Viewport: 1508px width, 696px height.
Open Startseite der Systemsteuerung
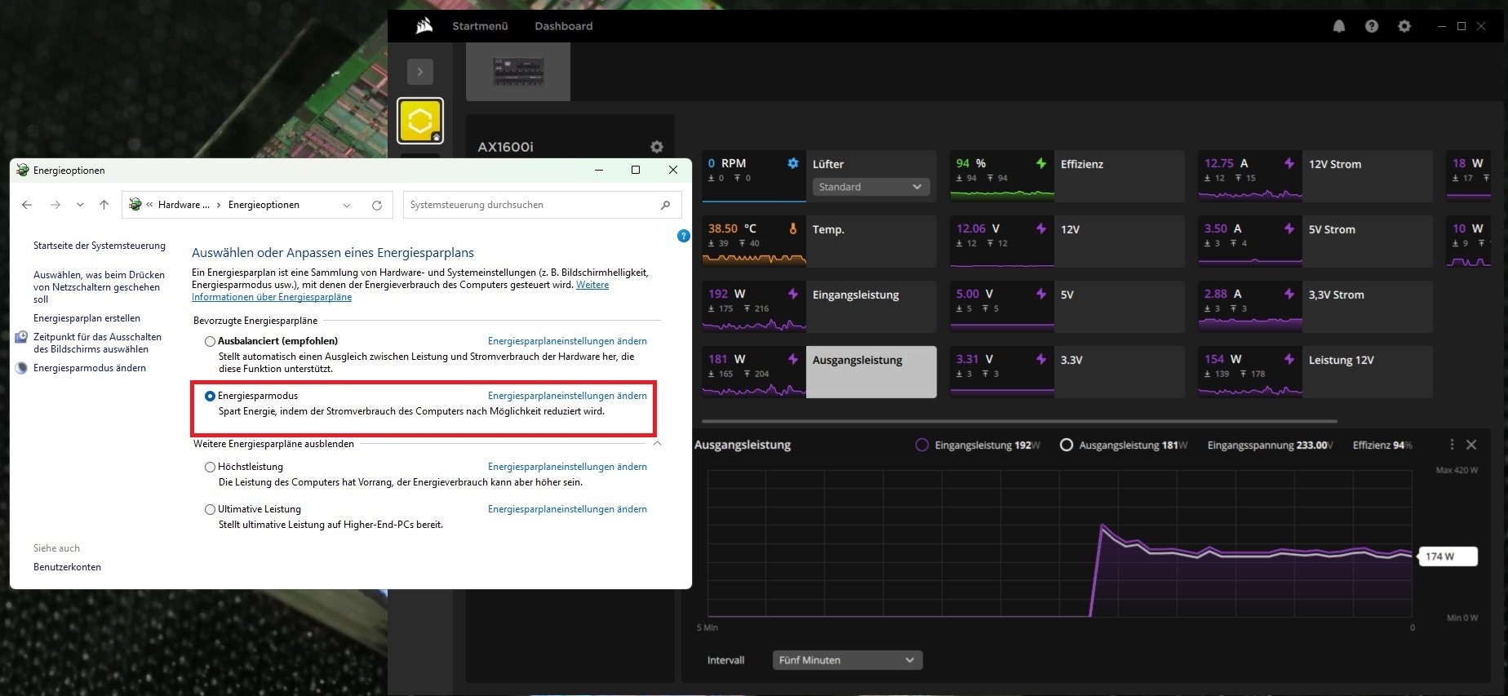[100, 246]
